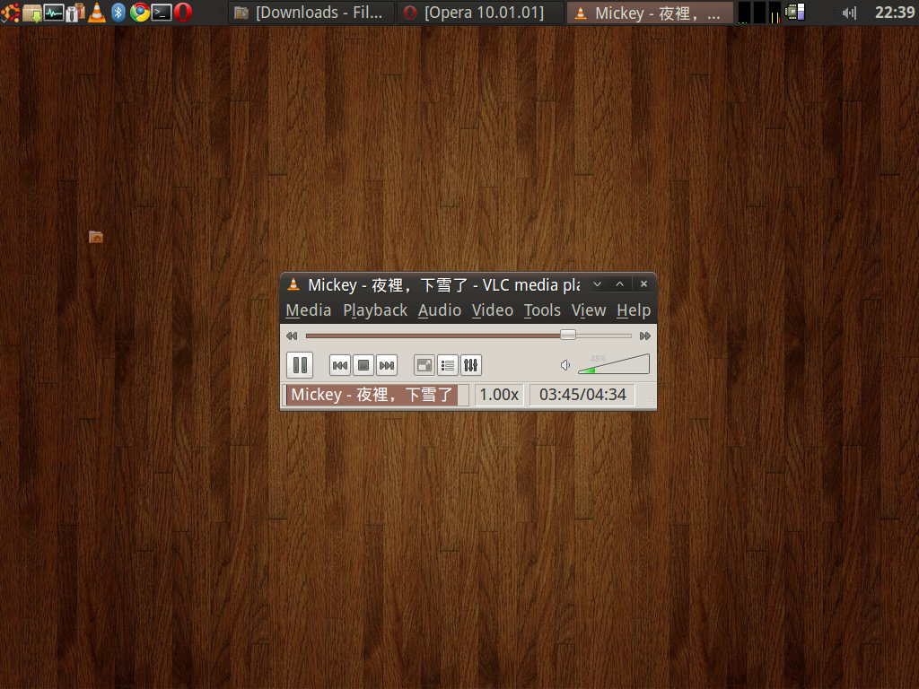
Task: Open the Tools menu
Action: [x=542, y=310]
